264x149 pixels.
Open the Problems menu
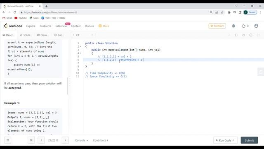[45, 26]
